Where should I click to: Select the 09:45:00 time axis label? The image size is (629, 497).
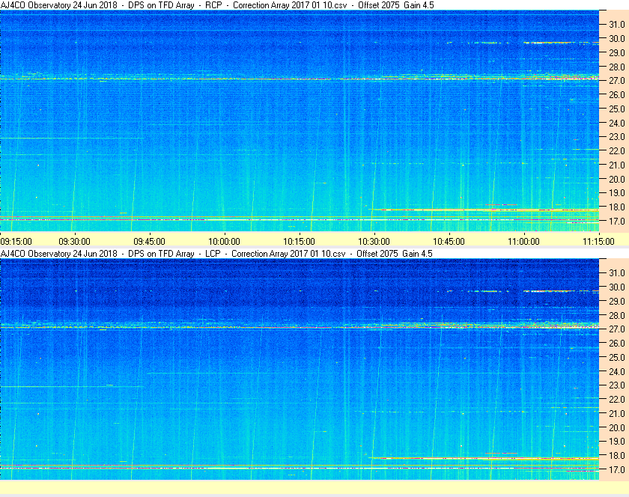tap(149, 242)
